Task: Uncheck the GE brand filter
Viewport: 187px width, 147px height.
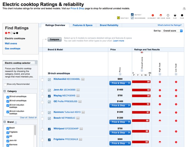Action: click(8, 137)
